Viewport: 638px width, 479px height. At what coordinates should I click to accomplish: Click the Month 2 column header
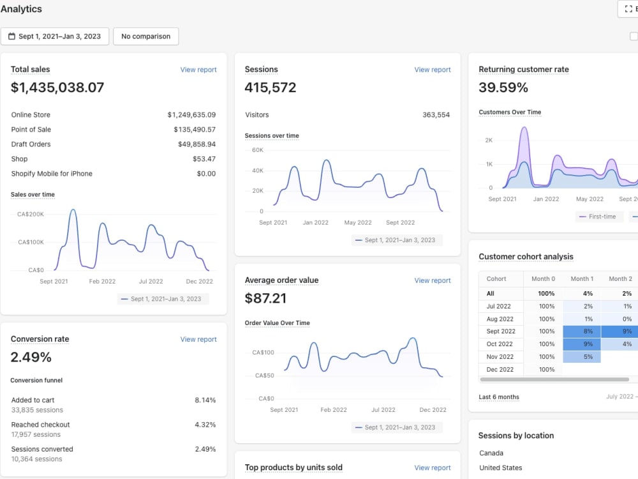(x=621, y=279)
